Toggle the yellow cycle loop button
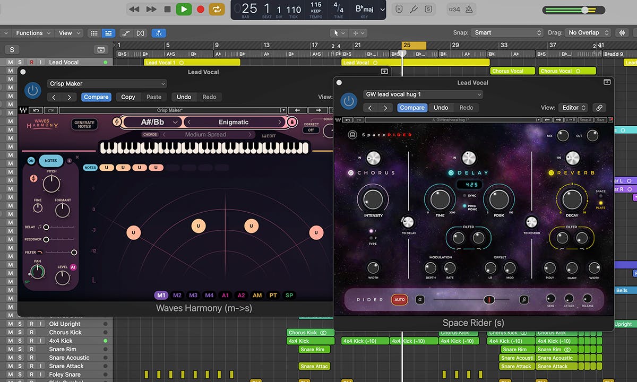 [x=217, y=9]
